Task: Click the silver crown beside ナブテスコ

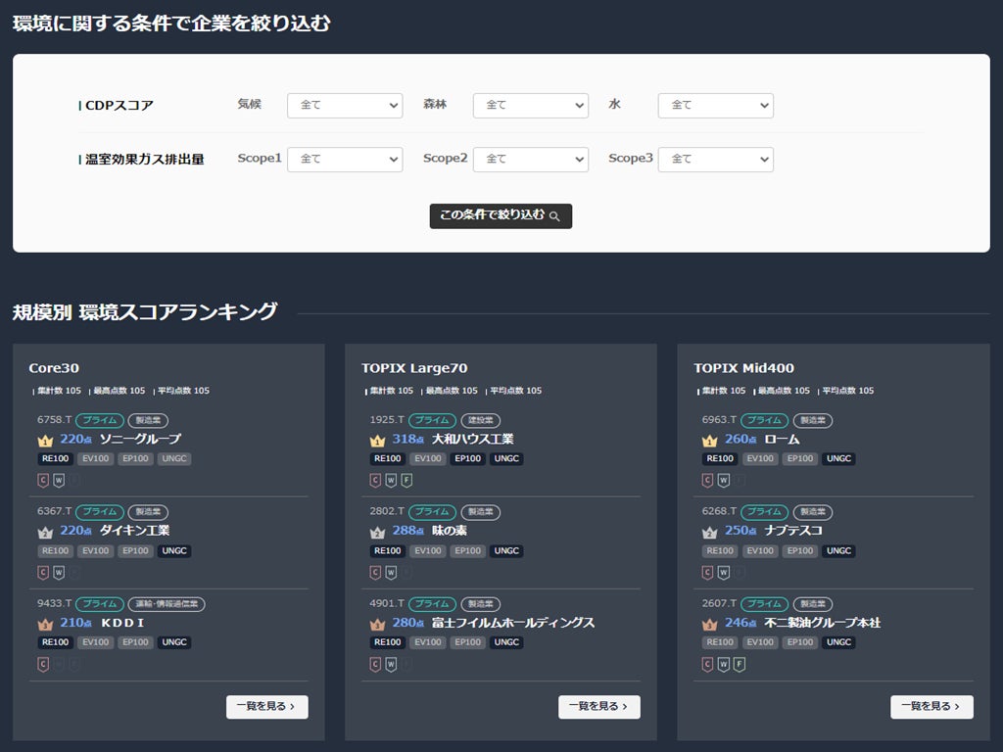Action: (709, 532)
